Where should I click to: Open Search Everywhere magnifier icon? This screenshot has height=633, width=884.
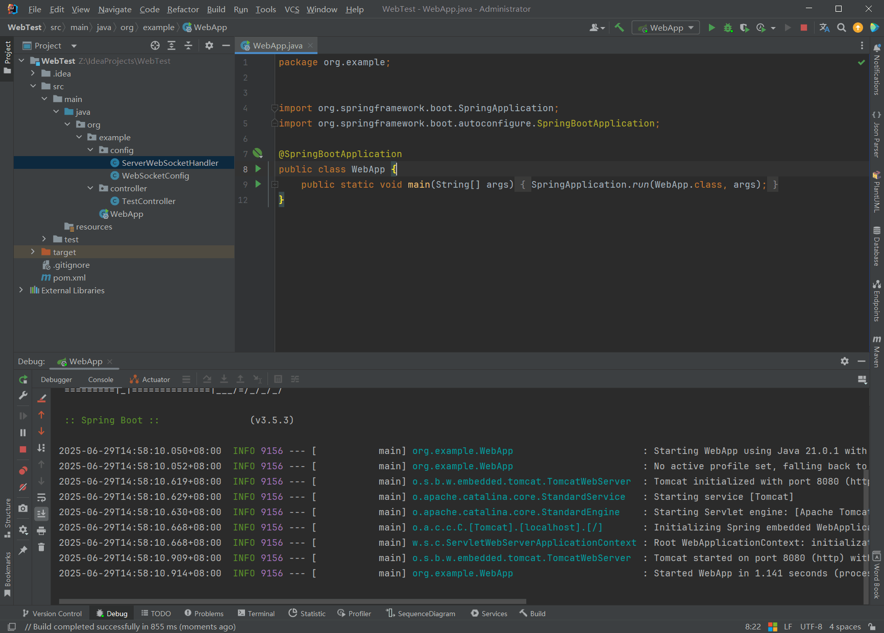pyautogui.click(x=842, y=28)
